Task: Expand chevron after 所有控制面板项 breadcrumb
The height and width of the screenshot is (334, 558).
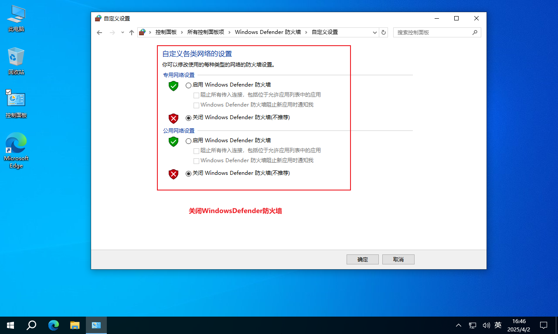Action: point(229,32)
